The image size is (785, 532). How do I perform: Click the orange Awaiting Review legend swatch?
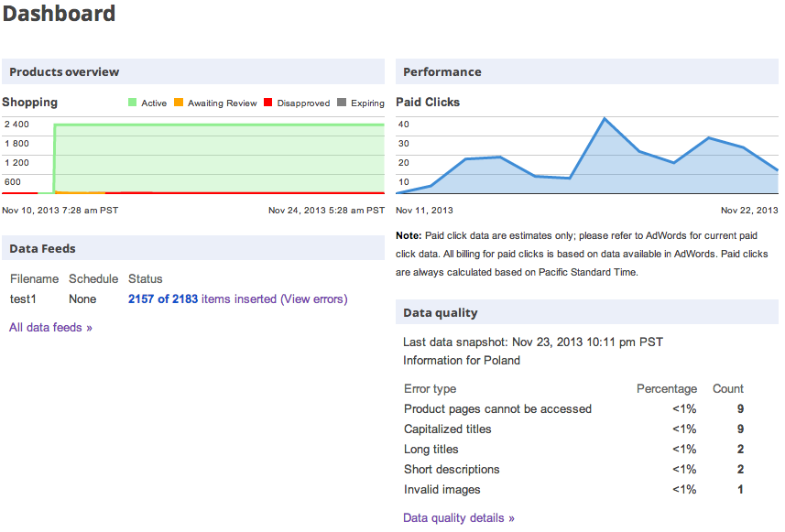point(179,102)
